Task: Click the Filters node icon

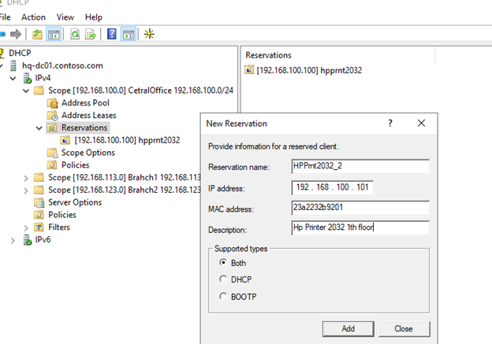Action: click(x=39, y=227)
